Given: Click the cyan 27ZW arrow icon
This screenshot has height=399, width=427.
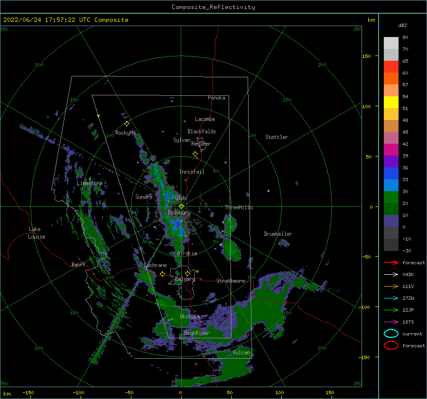Looking at the screenshot, I should [391, 298].
